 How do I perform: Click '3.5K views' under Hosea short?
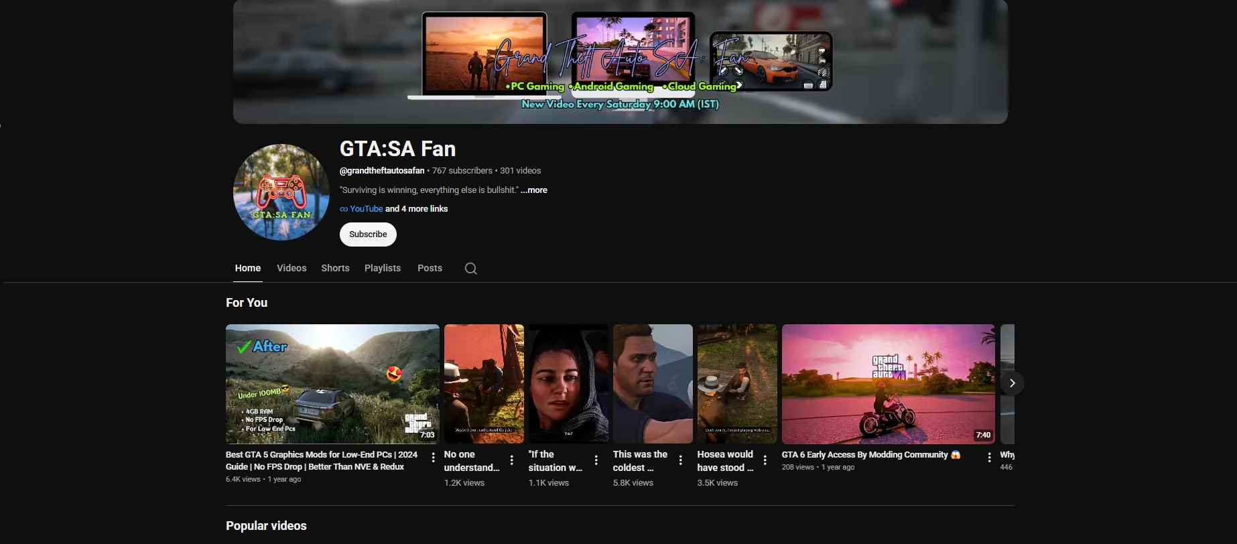718,483
